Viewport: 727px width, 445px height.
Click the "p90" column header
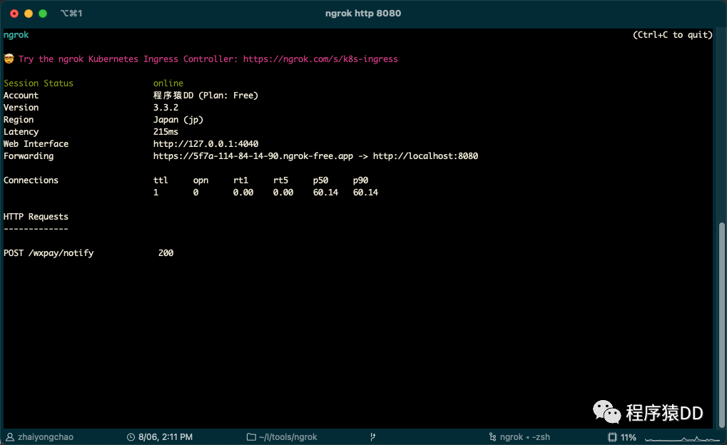pos(361,180)
